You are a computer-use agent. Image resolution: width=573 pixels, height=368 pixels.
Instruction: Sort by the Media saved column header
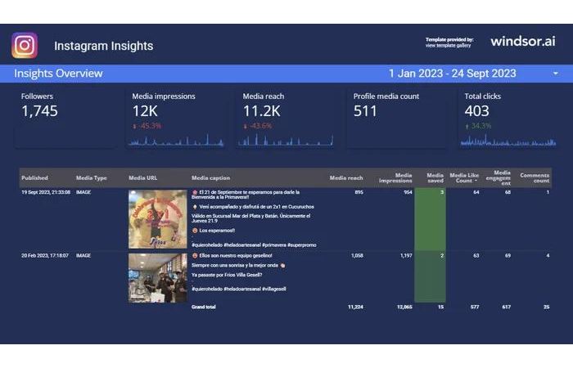(x=435, y=177)
